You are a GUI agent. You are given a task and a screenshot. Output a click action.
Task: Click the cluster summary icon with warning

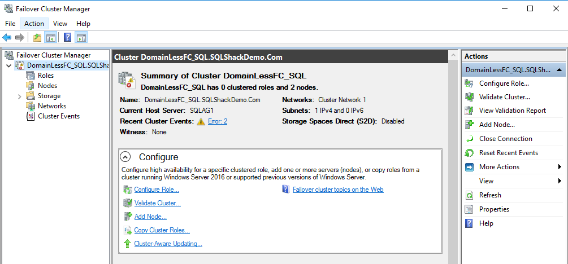(127, 80)
